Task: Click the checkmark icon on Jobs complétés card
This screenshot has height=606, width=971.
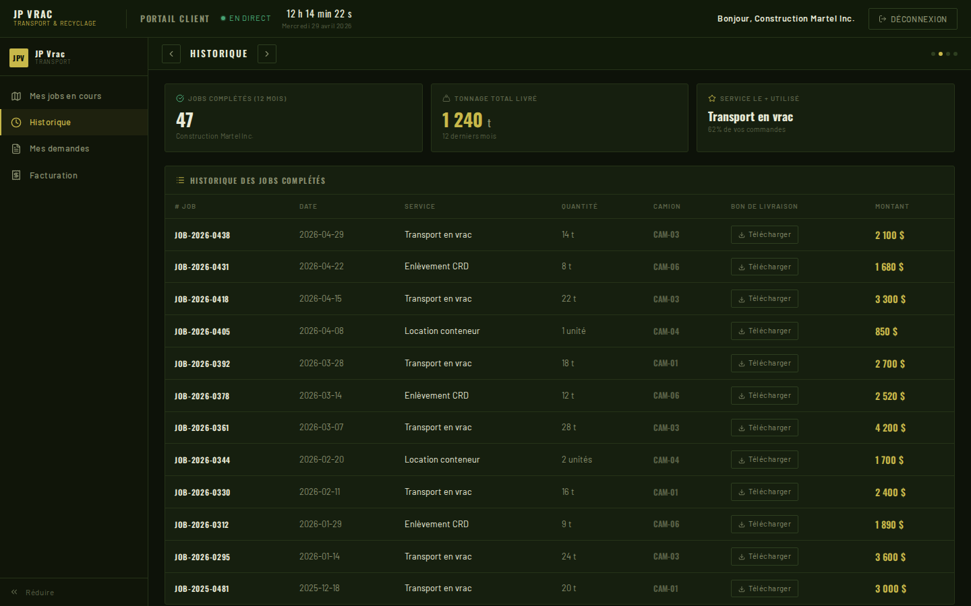Action: pyautogui.click(x=180, y=98)
